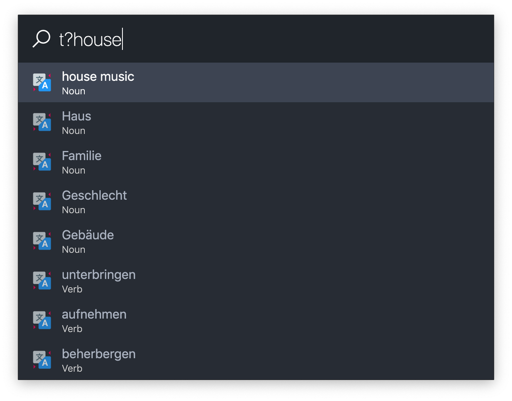Choose the Haus translation
The height and width of the screenshot is (401, 512).
click(255, 122)
